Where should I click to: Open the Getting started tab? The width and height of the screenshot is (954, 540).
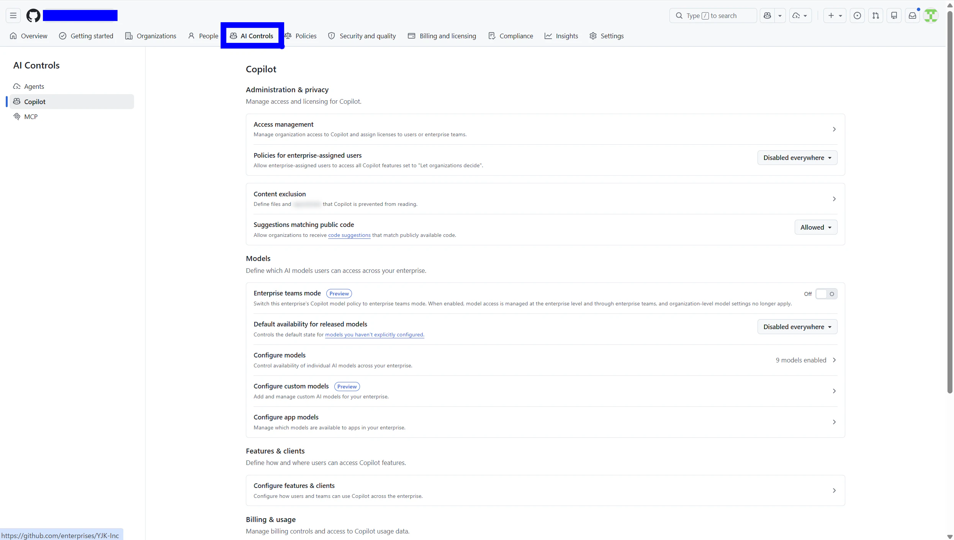click(86, 36)
